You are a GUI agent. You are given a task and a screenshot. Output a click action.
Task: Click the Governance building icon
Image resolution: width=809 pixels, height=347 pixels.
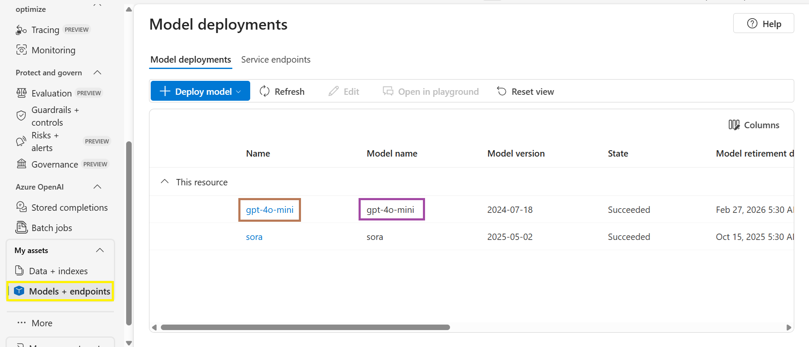(x=21, y=164)
